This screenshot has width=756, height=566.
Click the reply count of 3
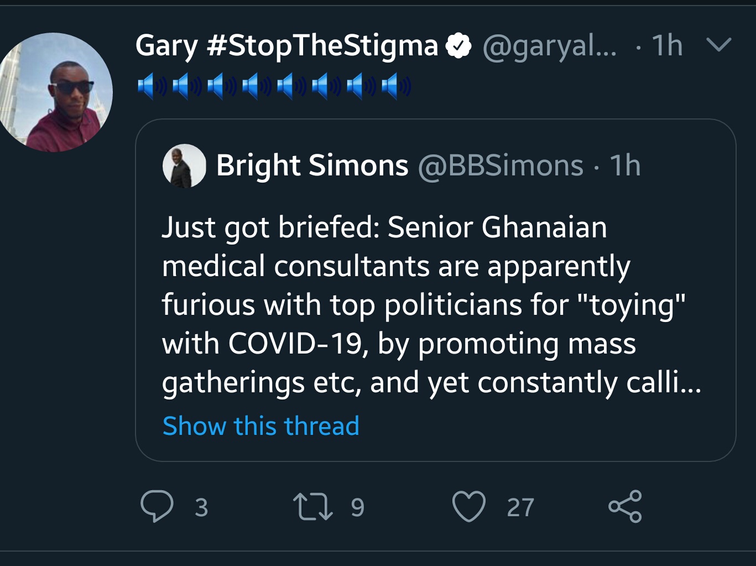point(201,507)
